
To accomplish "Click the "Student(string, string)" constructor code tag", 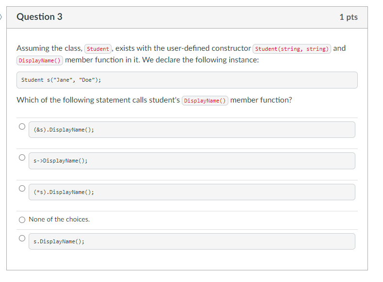I will [292, 49].
